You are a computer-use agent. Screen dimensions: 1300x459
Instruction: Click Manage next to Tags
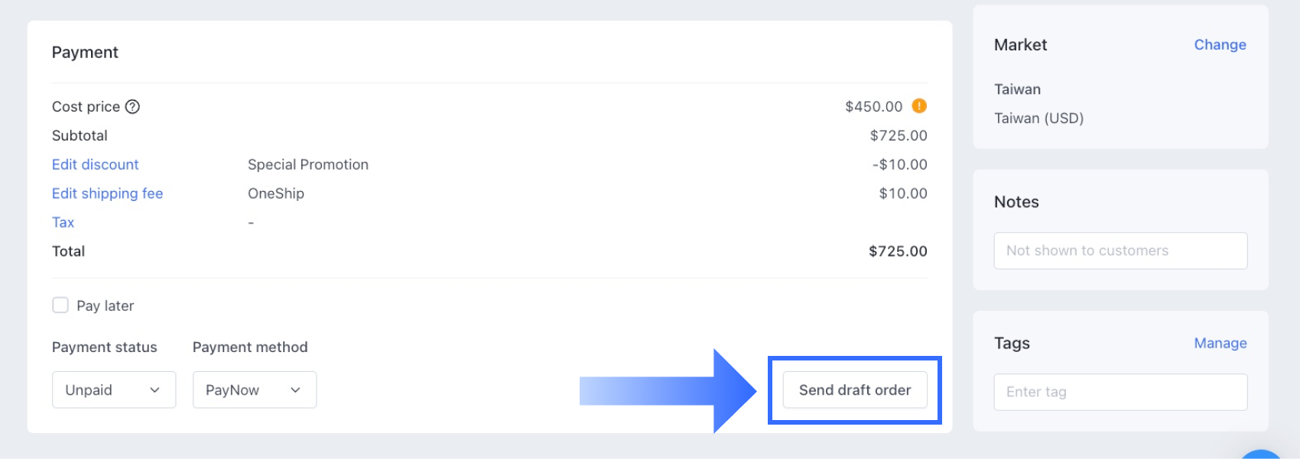[x=1220, y=344]
